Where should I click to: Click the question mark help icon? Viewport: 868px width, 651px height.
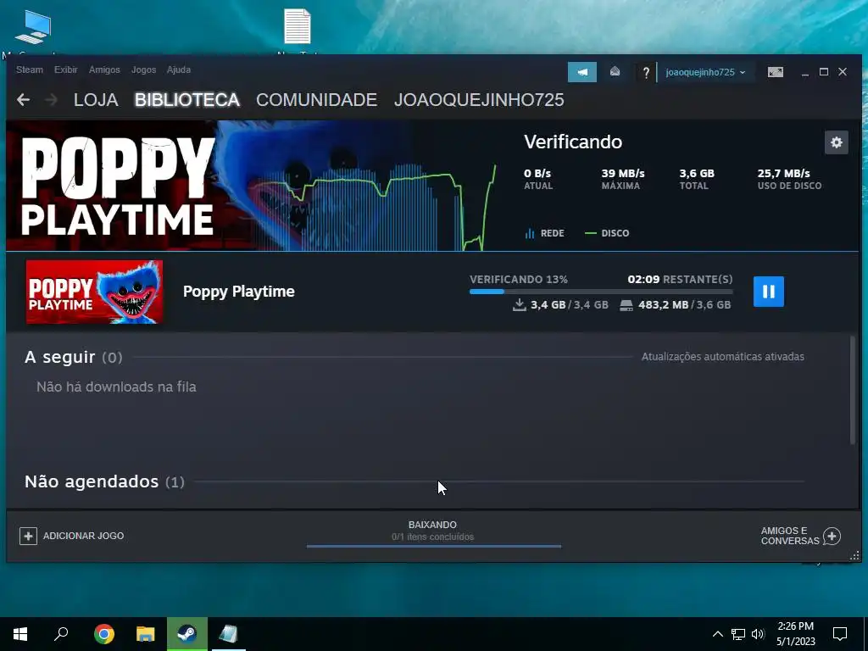click(x=645, y=73)
